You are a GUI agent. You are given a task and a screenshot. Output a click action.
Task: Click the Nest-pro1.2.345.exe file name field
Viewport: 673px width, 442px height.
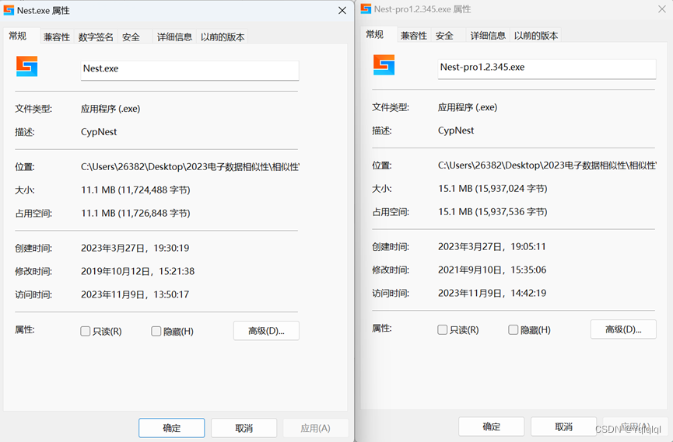[x=547, y=68]
